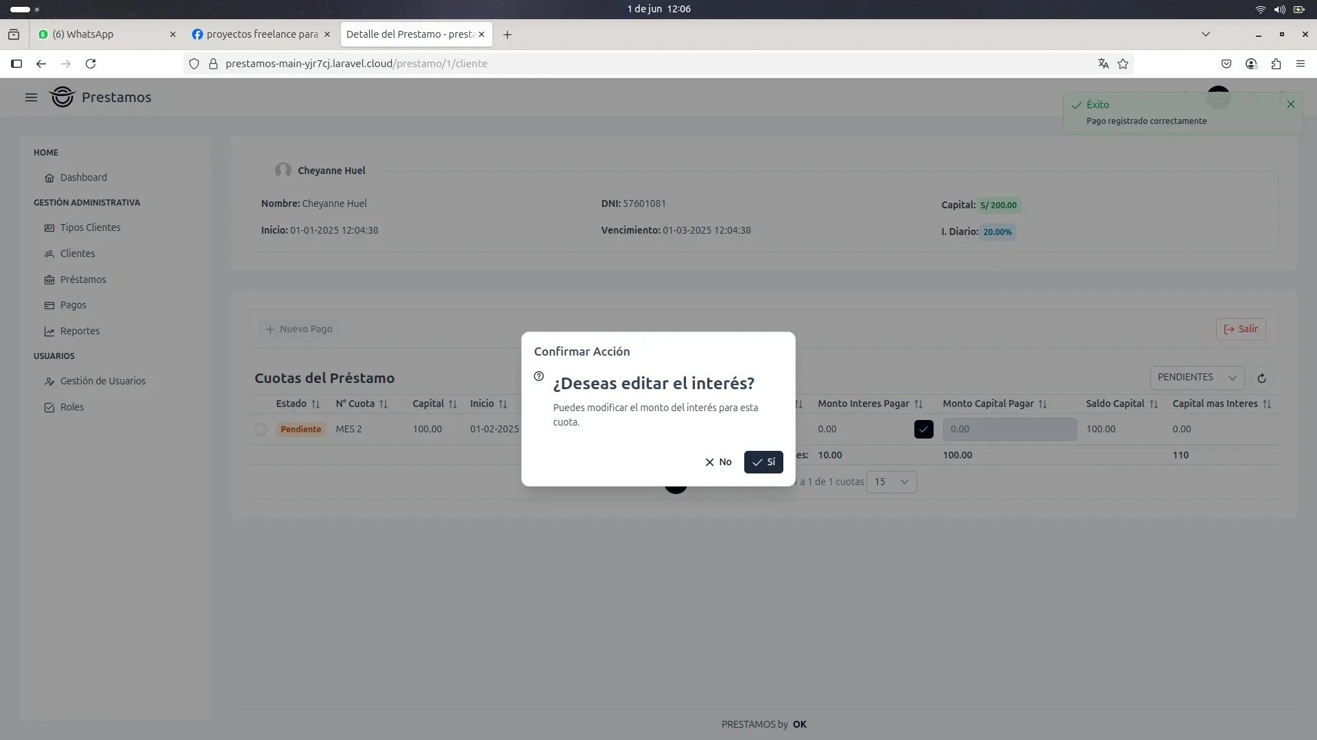Confirm editing the interest by clicking Sí
1317x740 pixels.
click(x=763, y=462)
